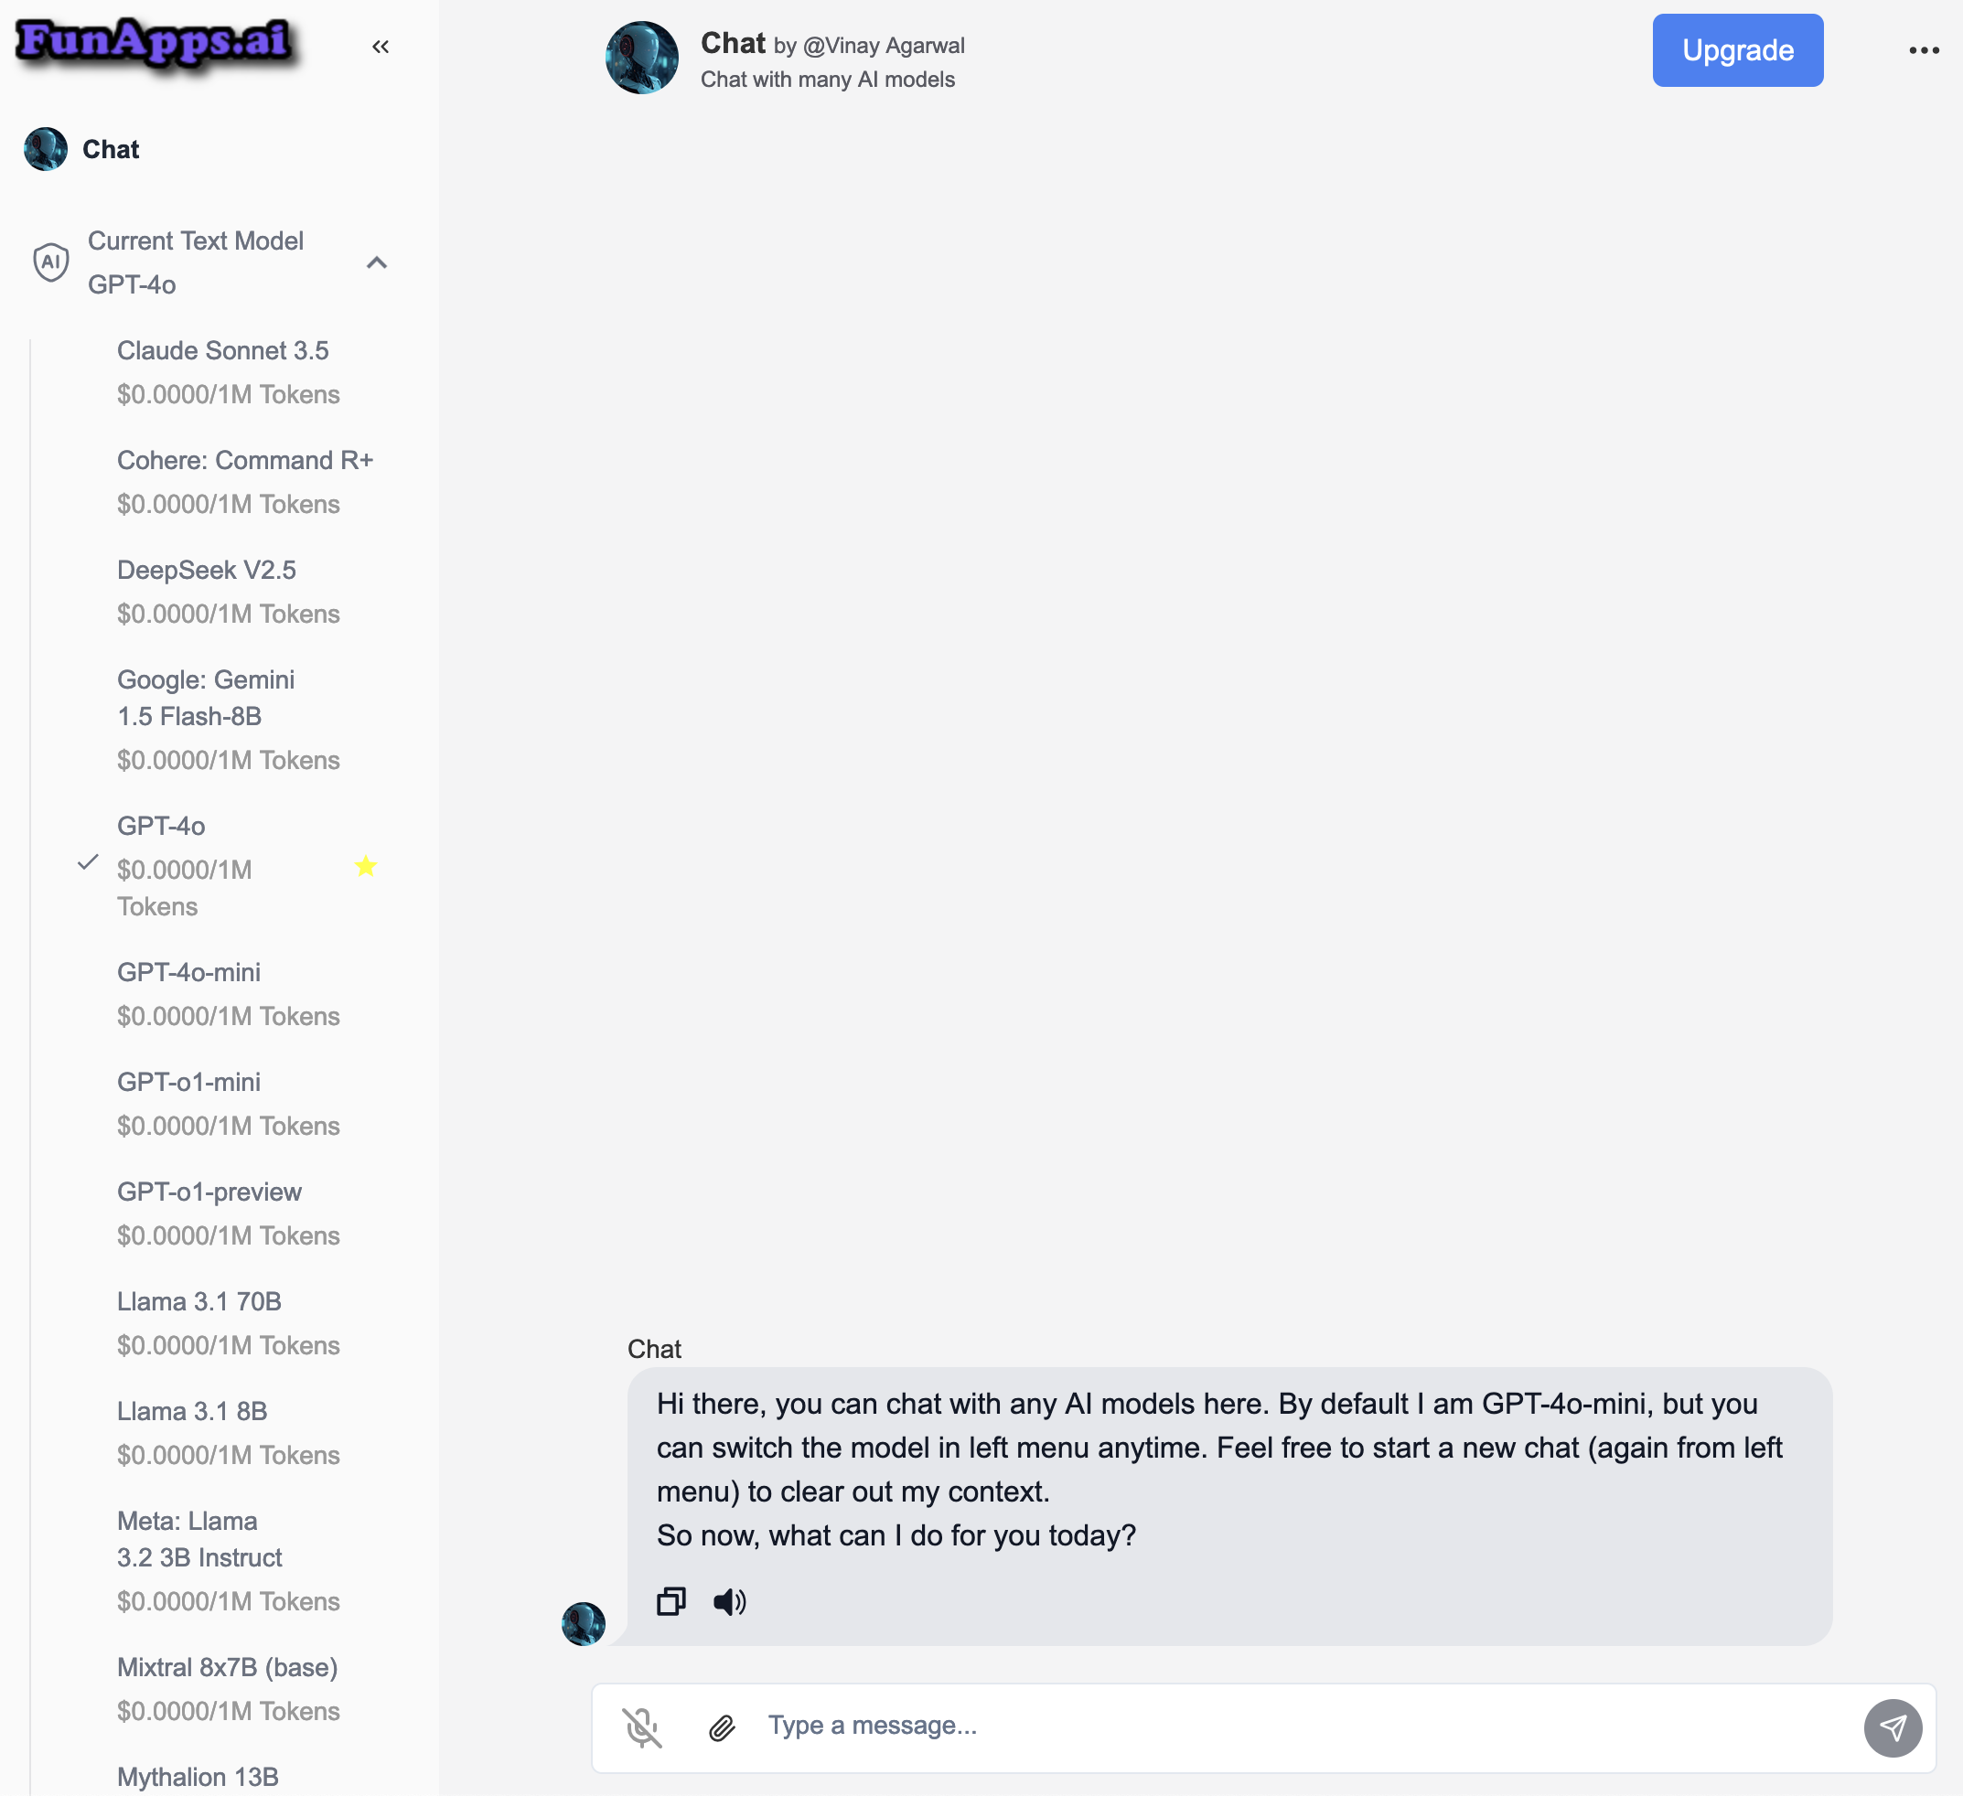This screenshot has height=1796, width=1963.
Task: Toggle the yellow favorite star on GPT-4o
Action: tap(365, 865)
